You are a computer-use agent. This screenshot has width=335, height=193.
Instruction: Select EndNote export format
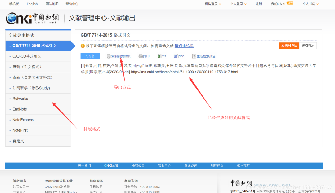(38, 109)
